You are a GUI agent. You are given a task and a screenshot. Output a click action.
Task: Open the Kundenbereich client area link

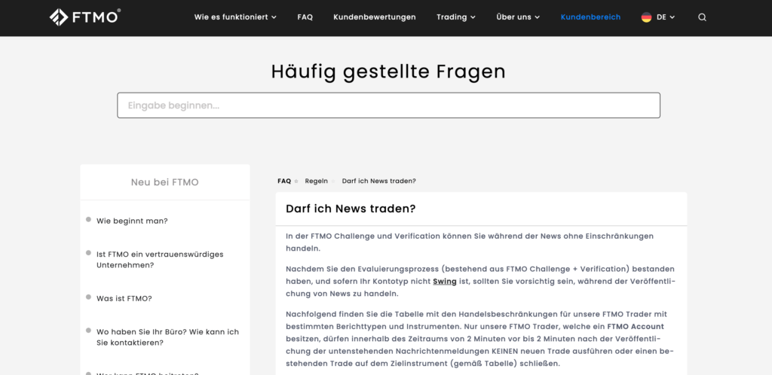click(x=590, y=17)
